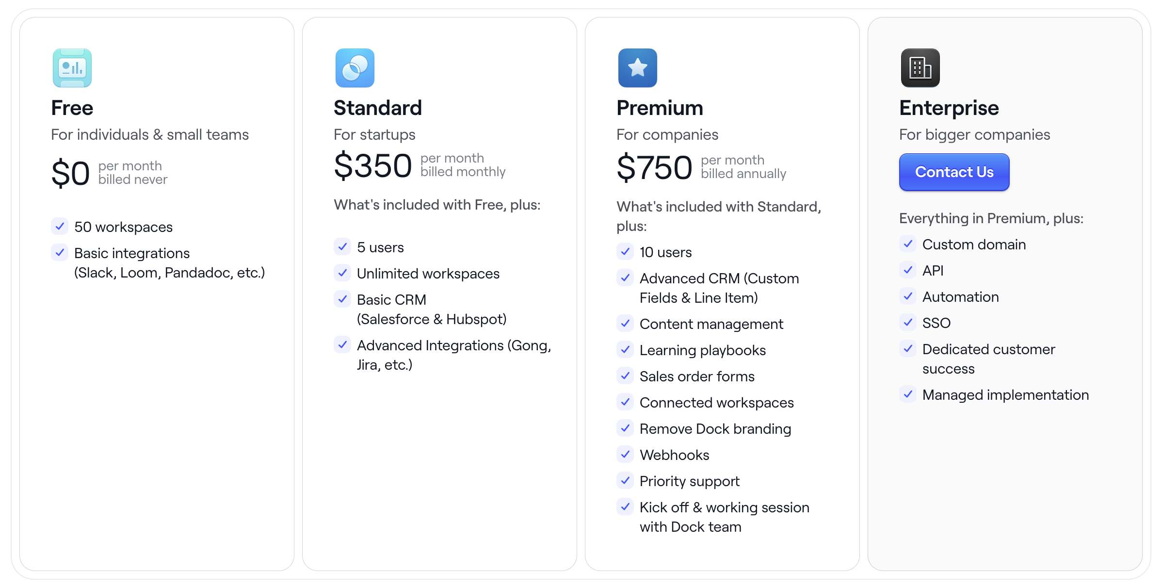Click checkmark beside SSO

point(908,322)
